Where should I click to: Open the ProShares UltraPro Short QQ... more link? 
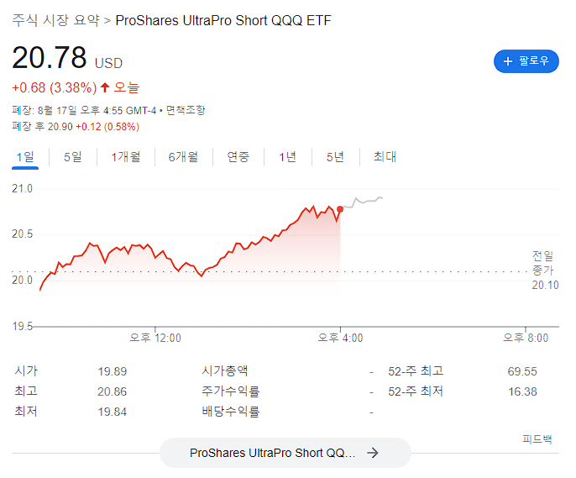(x=285, y=453)
